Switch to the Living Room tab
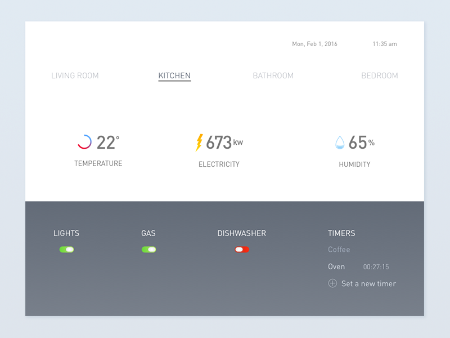Viewport: 450px width, 338px height. pyautogui.click(x=75, y=75)
